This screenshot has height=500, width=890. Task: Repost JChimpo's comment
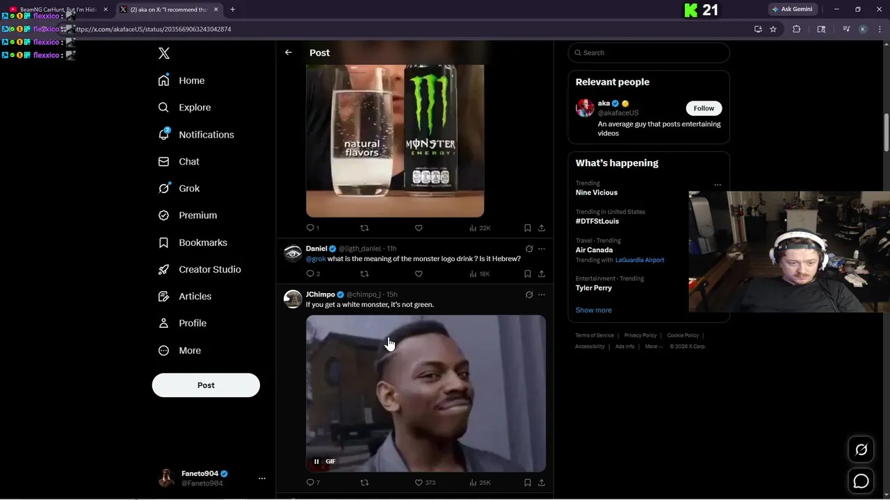(364, 483)
